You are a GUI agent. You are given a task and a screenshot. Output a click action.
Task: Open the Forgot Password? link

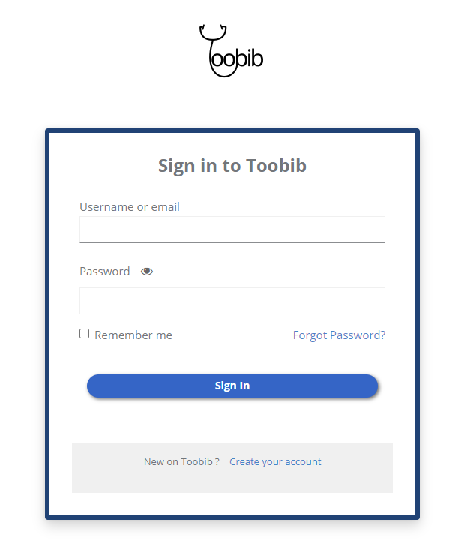click(x=339, y=335)
